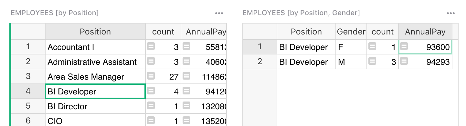Select AnnualPay column header in right table
466x126 pixels.
coord(425,32)
